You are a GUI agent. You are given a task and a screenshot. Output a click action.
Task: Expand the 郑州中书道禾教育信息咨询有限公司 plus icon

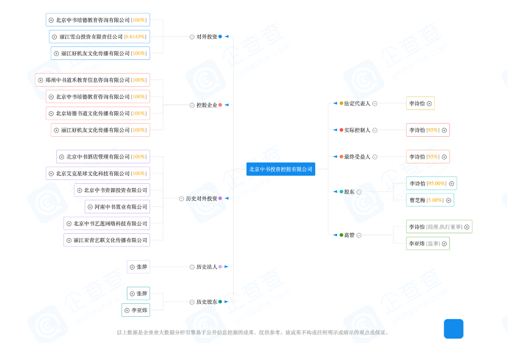[40, 80]
